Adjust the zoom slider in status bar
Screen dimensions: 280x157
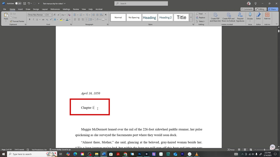(265, 150)
